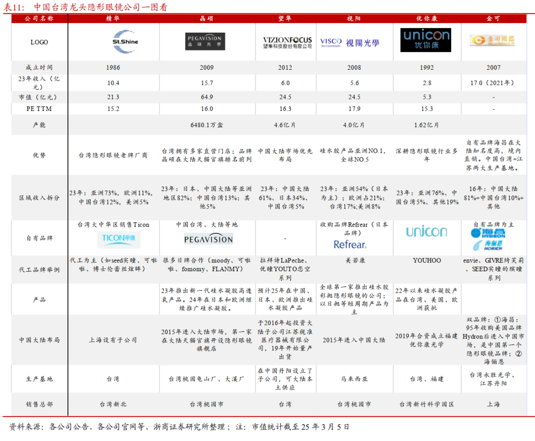Select the PE TTM row label
Screen dimensions: 535x441
[x=39, y=109]
